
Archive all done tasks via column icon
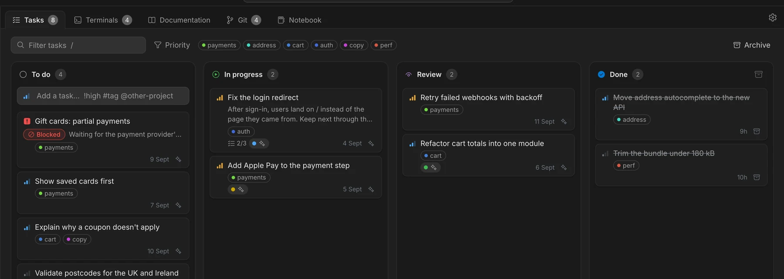coord(758,74)
